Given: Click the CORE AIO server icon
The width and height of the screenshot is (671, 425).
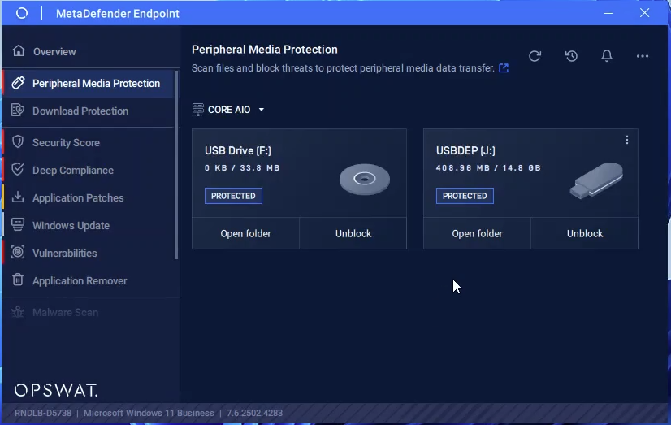Looking at the screenshot, I should click(197, 110).
